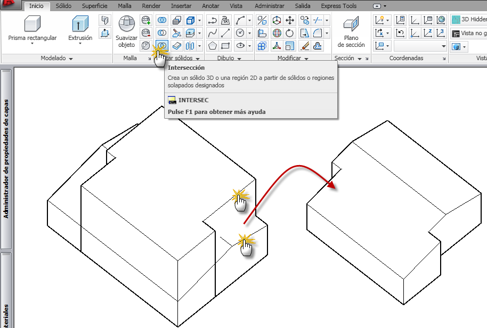The image size is (487, 328).
Task: Open dropdown next to Extract edges icon
Action: (199, 20)
